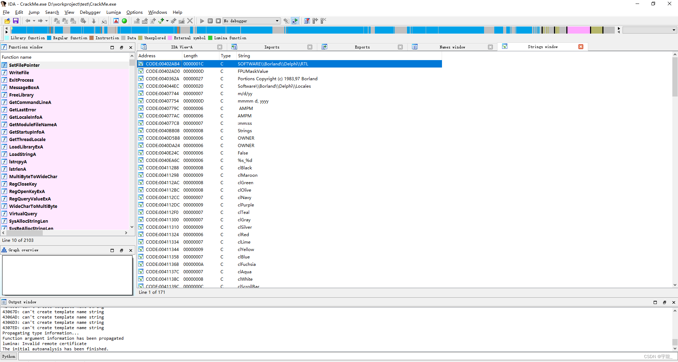
Task: Click the Search sequence of bytes icon
Action: click(x=73, y=21)
